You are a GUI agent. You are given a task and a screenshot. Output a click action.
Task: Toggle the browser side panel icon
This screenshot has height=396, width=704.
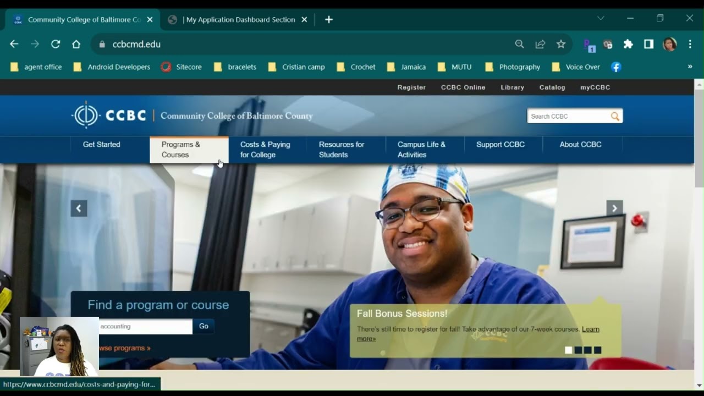click(x=649, y=44)
